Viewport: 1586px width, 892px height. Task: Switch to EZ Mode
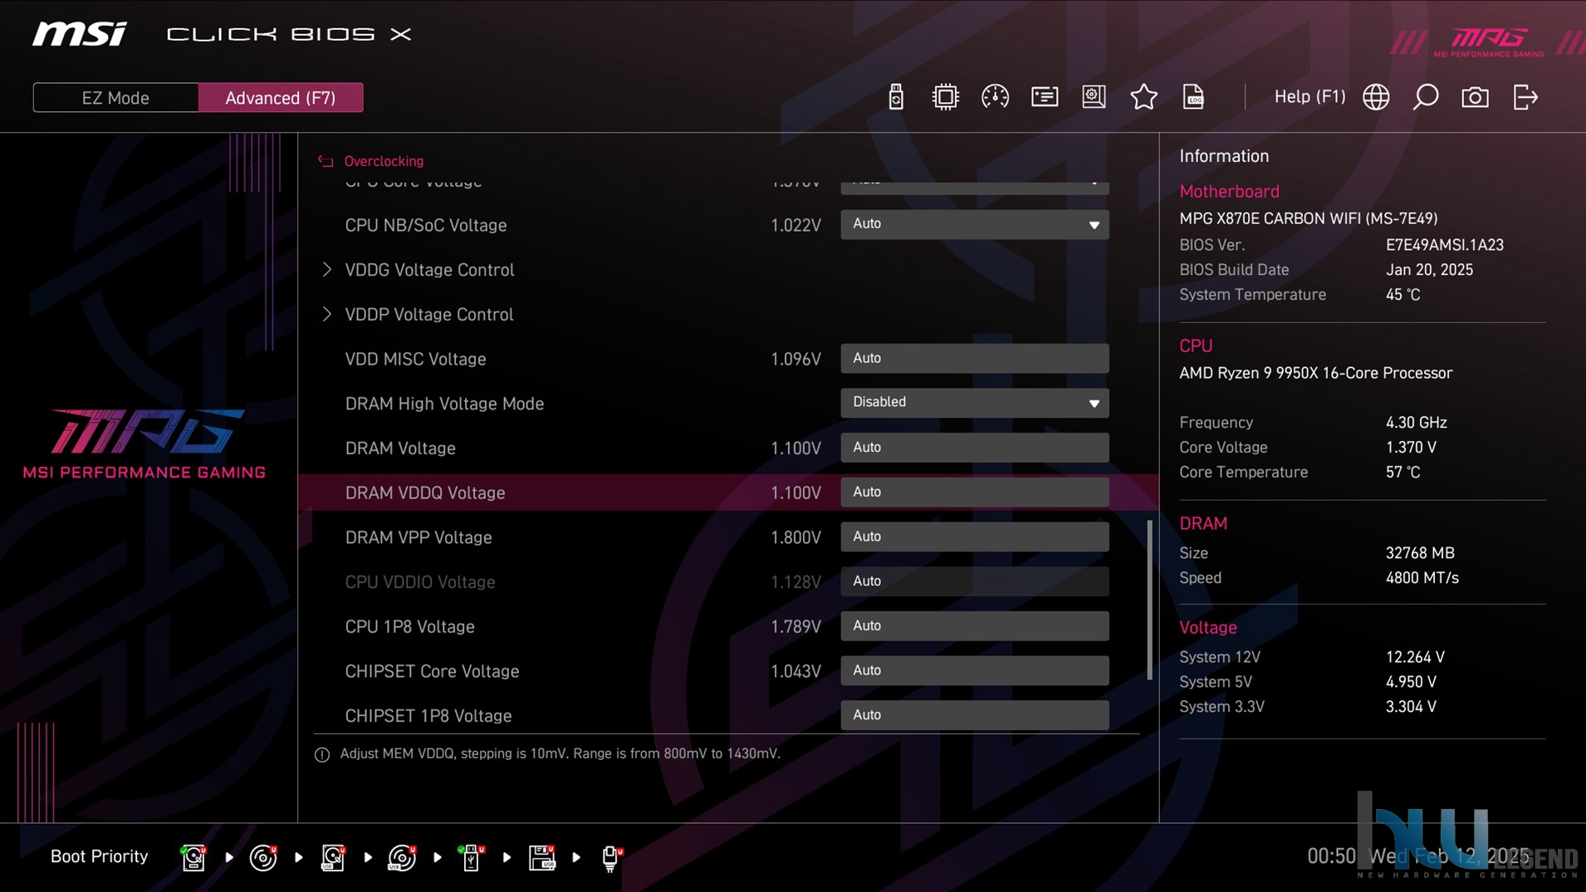tap(115, 98)
